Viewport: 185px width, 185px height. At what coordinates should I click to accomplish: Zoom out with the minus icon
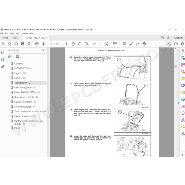point(80,44)
